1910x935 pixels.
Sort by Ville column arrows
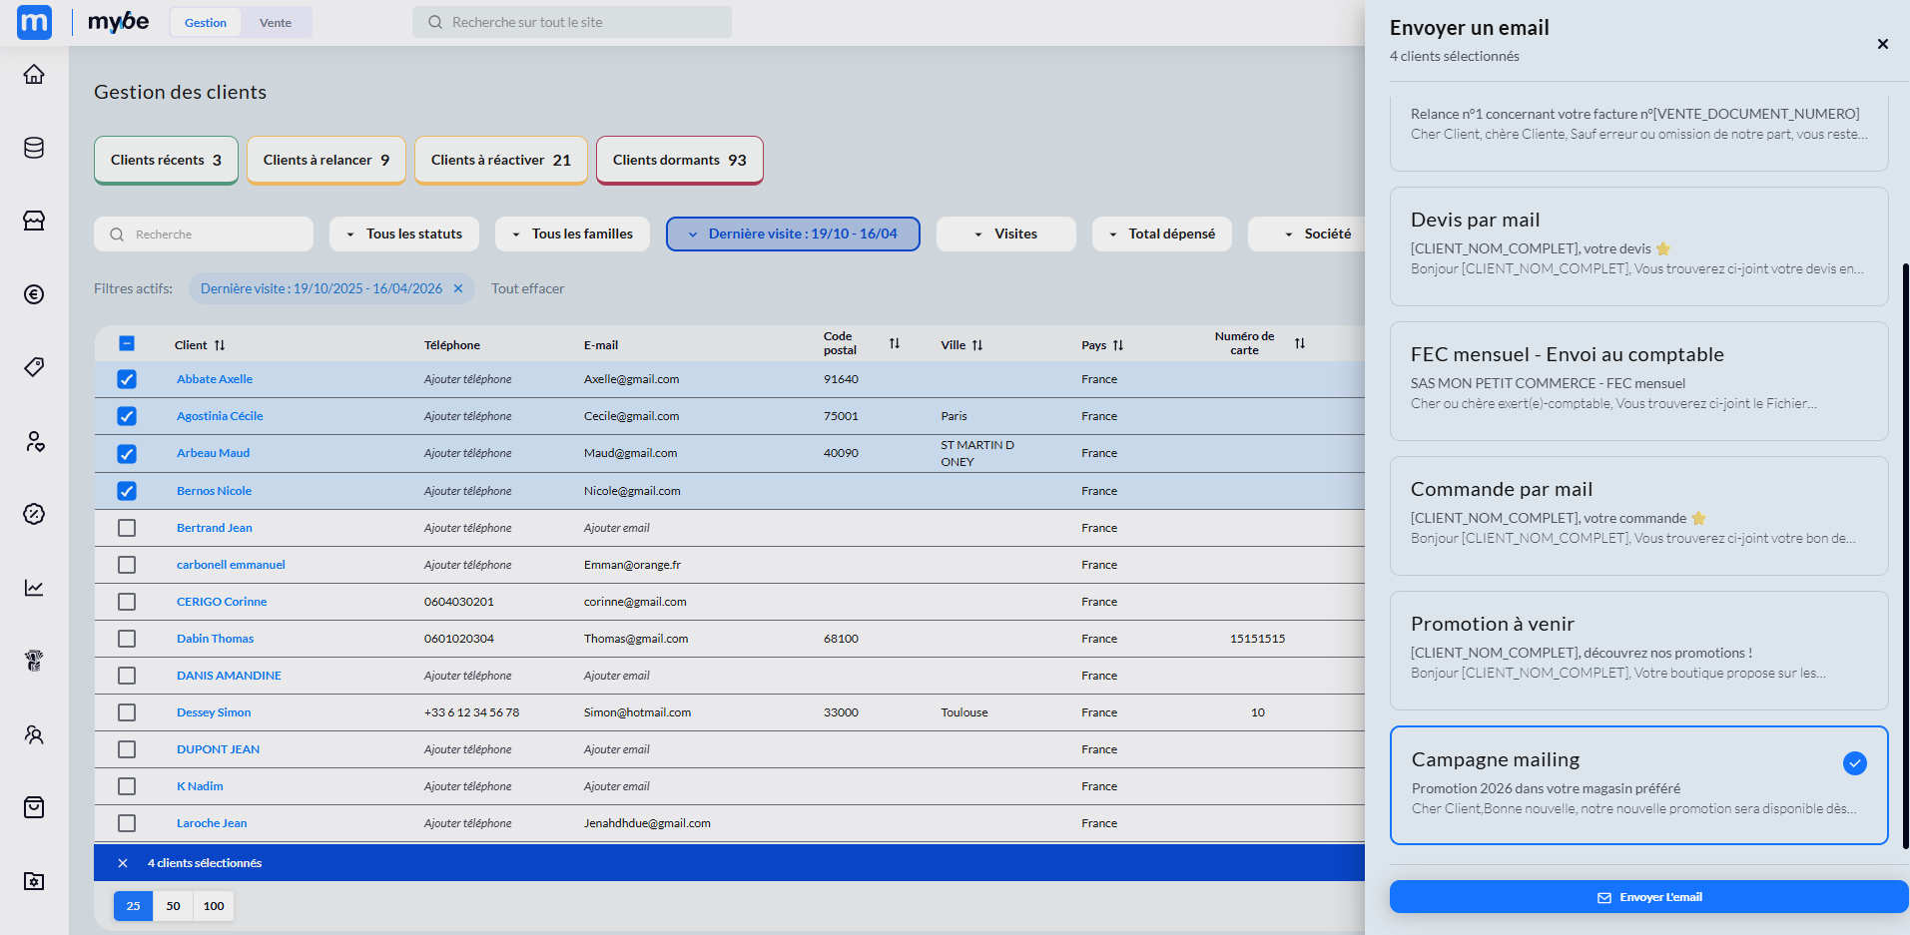click(977, 345)
